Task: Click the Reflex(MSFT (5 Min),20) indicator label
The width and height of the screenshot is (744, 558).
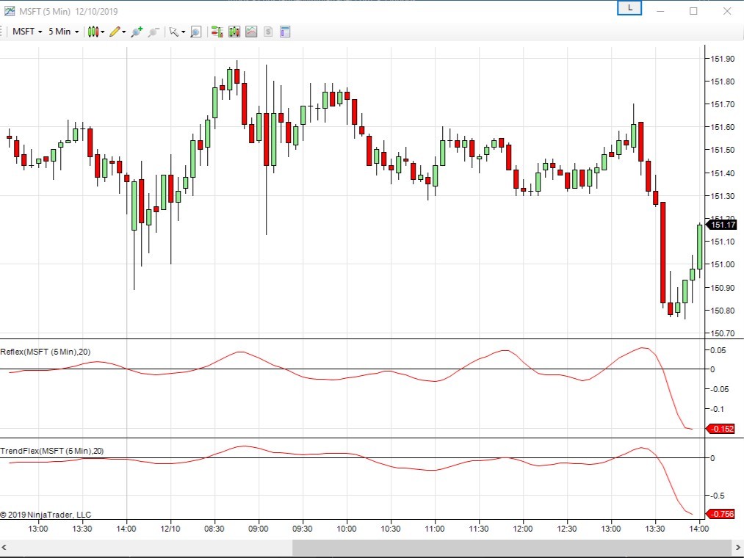Action: click(46, 352)
